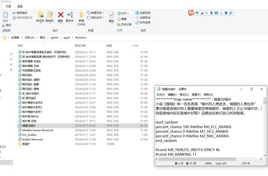
Task: Click the Sogou S logo on IME bar
Action: pyautogui.click(x=191, y=13)
